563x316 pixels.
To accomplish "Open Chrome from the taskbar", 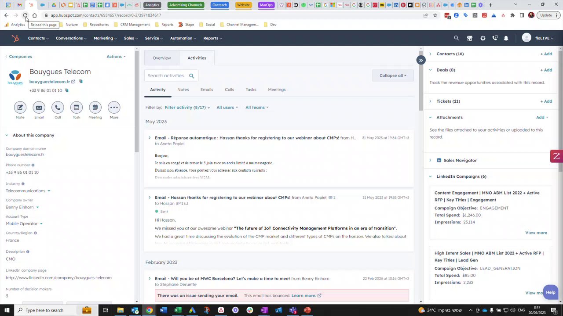I will tap(149, 310).
